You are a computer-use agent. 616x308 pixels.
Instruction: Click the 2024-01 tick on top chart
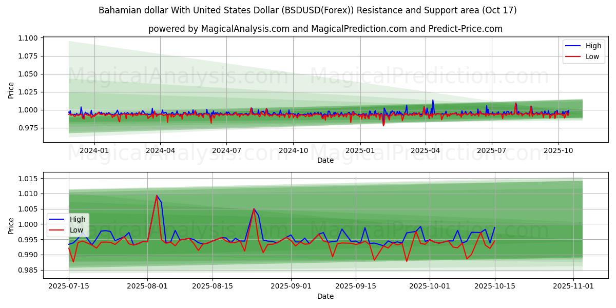pyautogui.click(x=94, y=150)
